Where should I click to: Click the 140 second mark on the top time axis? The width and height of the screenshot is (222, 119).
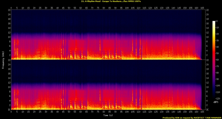coord(173,7)
